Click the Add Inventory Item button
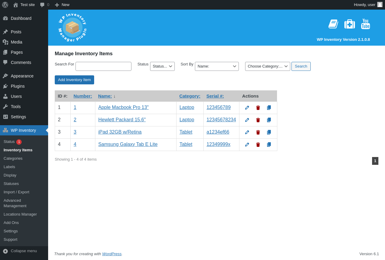385x260 pixels. point(74,80)
